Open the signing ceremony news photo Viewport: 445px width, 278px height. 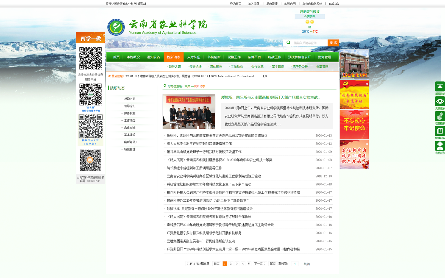[189, 112]
